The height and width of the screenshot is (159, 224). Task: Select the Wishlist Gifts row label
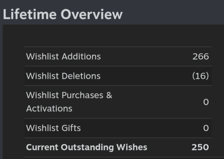53,128
